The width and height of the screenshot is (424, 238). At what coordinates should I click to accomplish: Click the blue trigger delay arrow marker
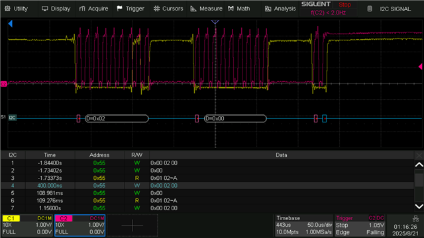click(11, 24)
